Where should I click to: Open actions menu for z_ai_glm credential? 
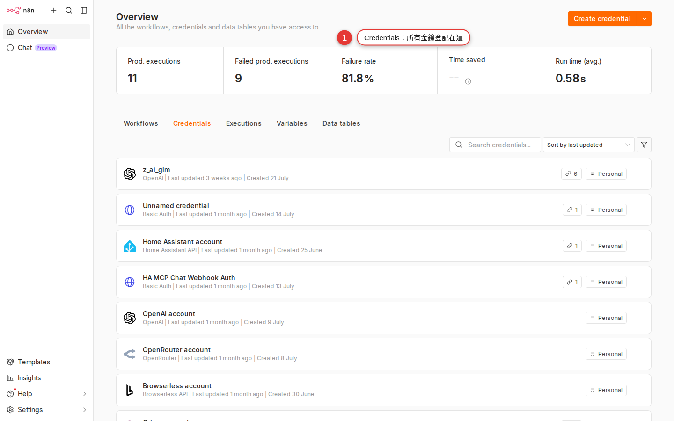(637, 174)
